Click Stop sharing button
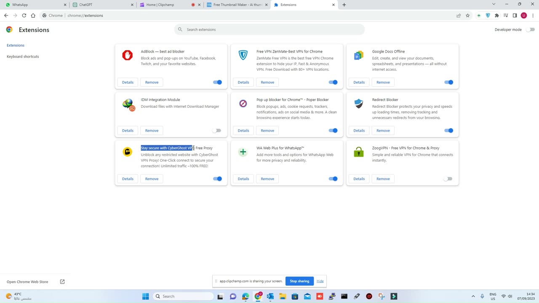This screenshot has width=539, height=303. (299, 281)
